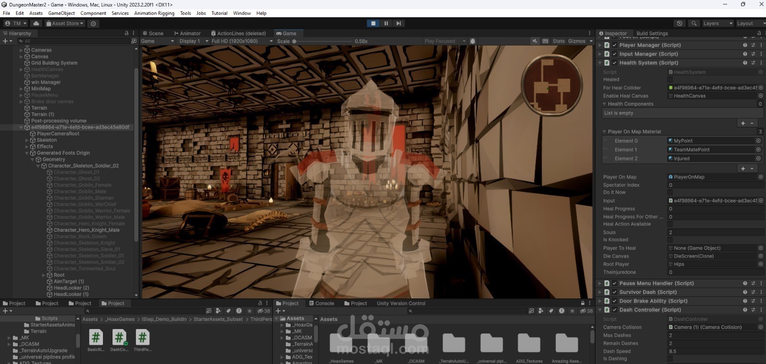Screen dimensions: 766x364
Task: Lock the Hierarchy panel
Action: pyautogui.click(x=126, y=34)
